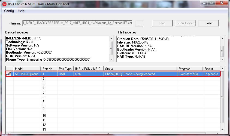Viewport: 230px width, 136px height.
Task: Click the browse "..." file button
Action: pyautogui.click(x=139, y=23)
